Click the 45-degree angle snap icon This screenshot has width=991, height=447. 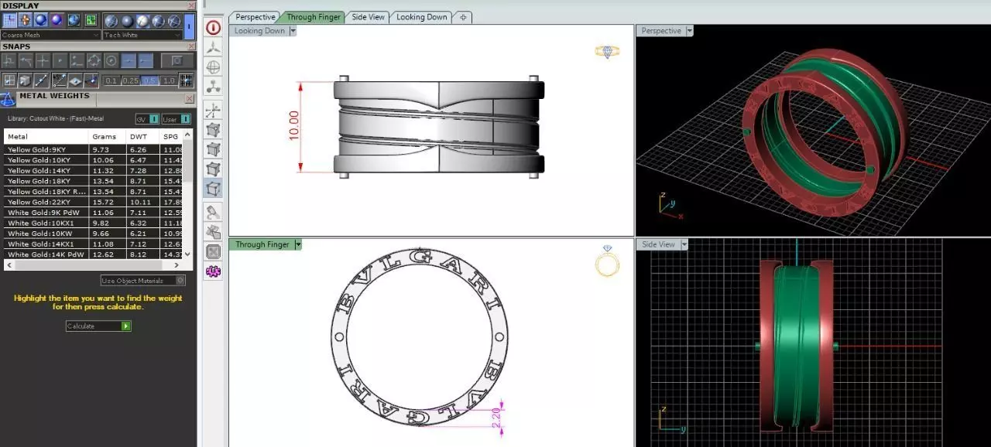coord(60,80)
